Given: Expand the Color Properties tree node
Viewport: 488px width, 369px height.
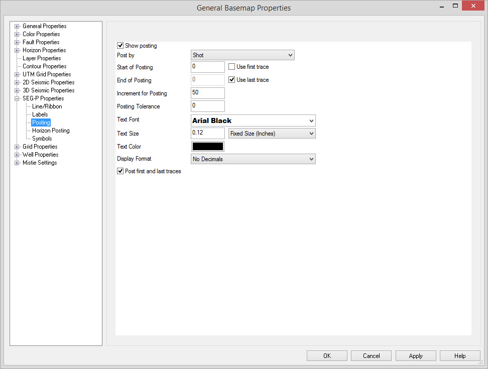Looking at the screenshot, I should click(x=17, y=34).
